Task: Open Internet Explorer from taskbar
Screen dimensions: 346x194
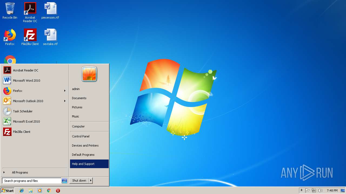Action: point(22,190)
